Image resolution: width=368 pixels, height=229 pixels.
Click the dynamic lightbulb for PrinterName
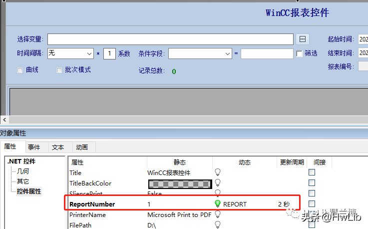[217, 214]
